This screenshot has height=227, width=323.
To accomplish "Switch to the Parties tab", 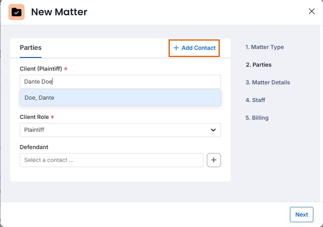I will 31,48.
